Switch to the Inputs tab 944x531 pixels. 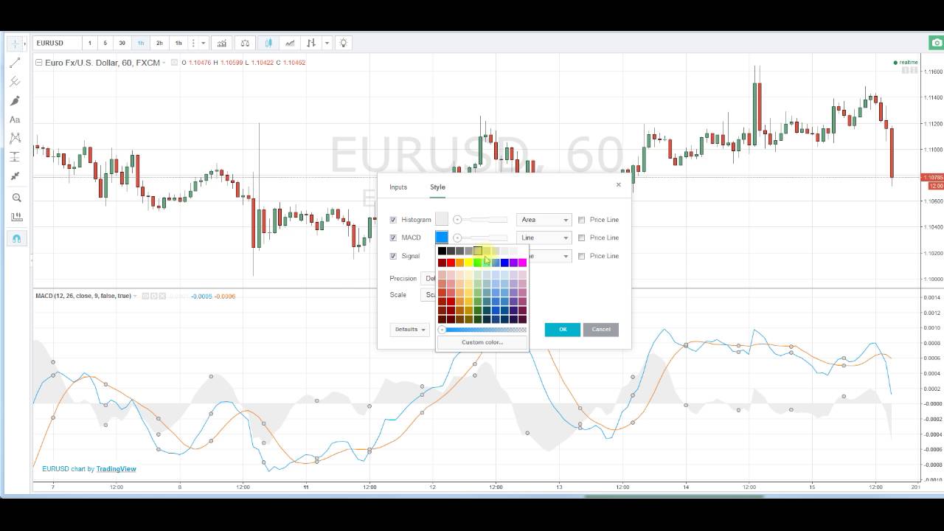click(398, 187)
